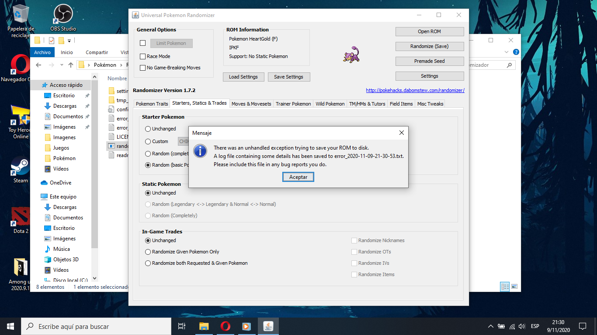Open the Steam desktop icon
The height and width of the screenshot is (335, 597).
[x=21, y=167]
